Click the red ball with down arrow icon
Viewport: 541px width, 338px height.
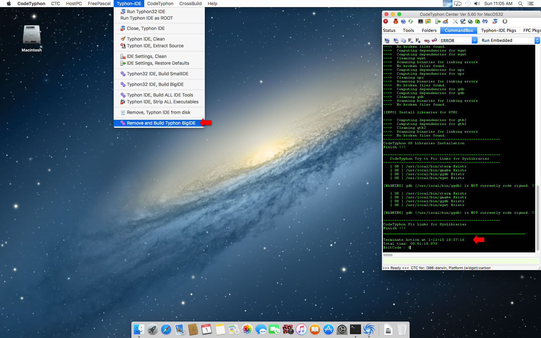427,41
